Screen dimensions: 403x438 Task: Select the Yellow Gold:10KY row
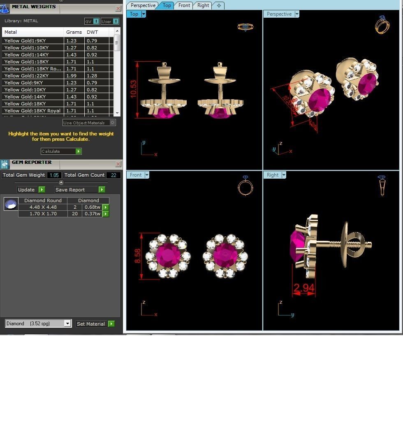[58, 90]
